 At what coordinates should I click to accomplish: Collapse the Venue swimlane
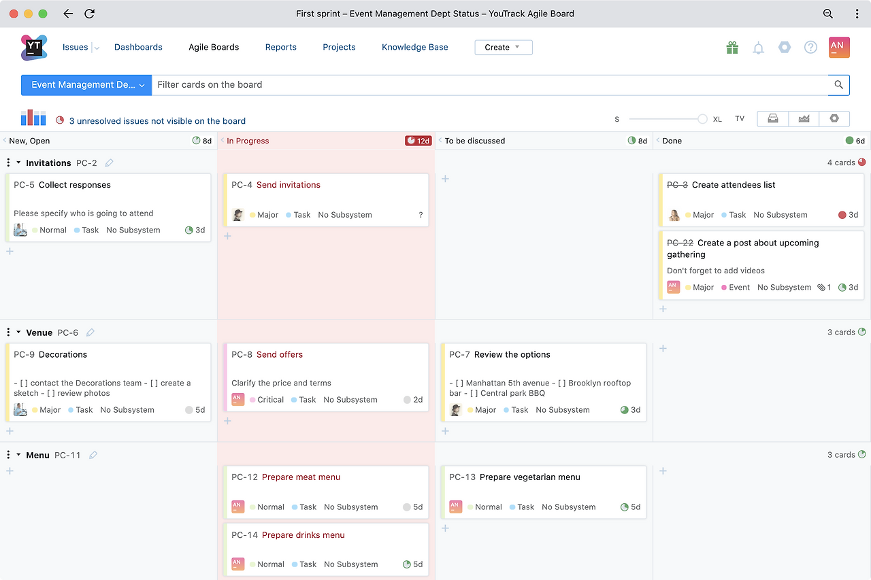(x=19, y=332)
